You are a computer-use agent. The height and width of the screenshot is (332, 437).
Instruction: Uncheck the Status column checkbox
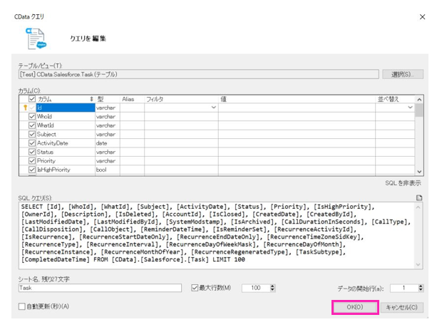pos(32,152)
